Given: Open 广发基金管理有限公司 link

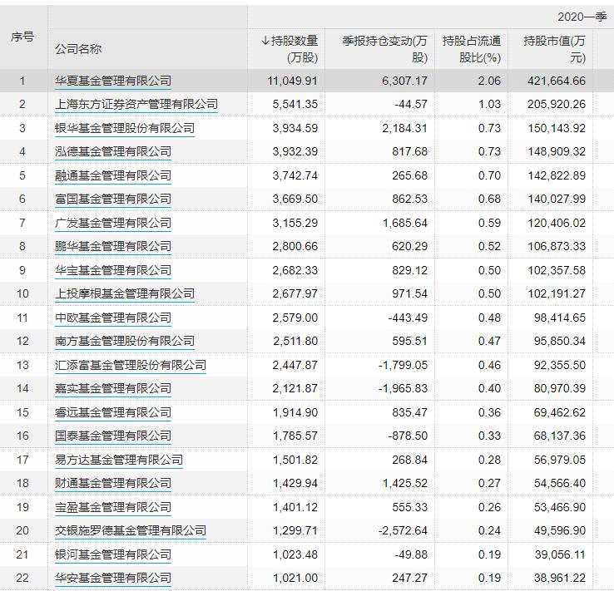Looking at the screenshot, I should (113, 223).
